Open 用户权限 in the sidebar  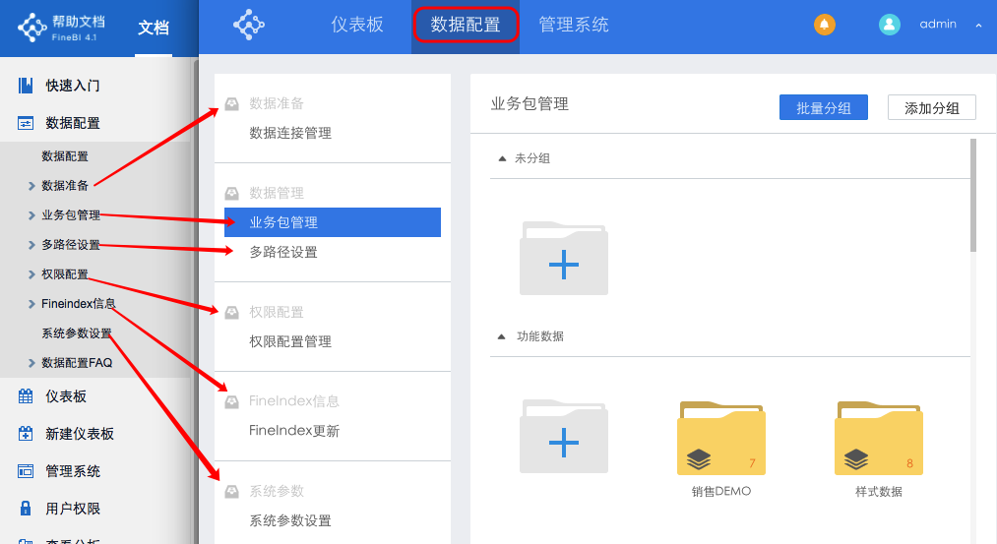click(73, 509)
